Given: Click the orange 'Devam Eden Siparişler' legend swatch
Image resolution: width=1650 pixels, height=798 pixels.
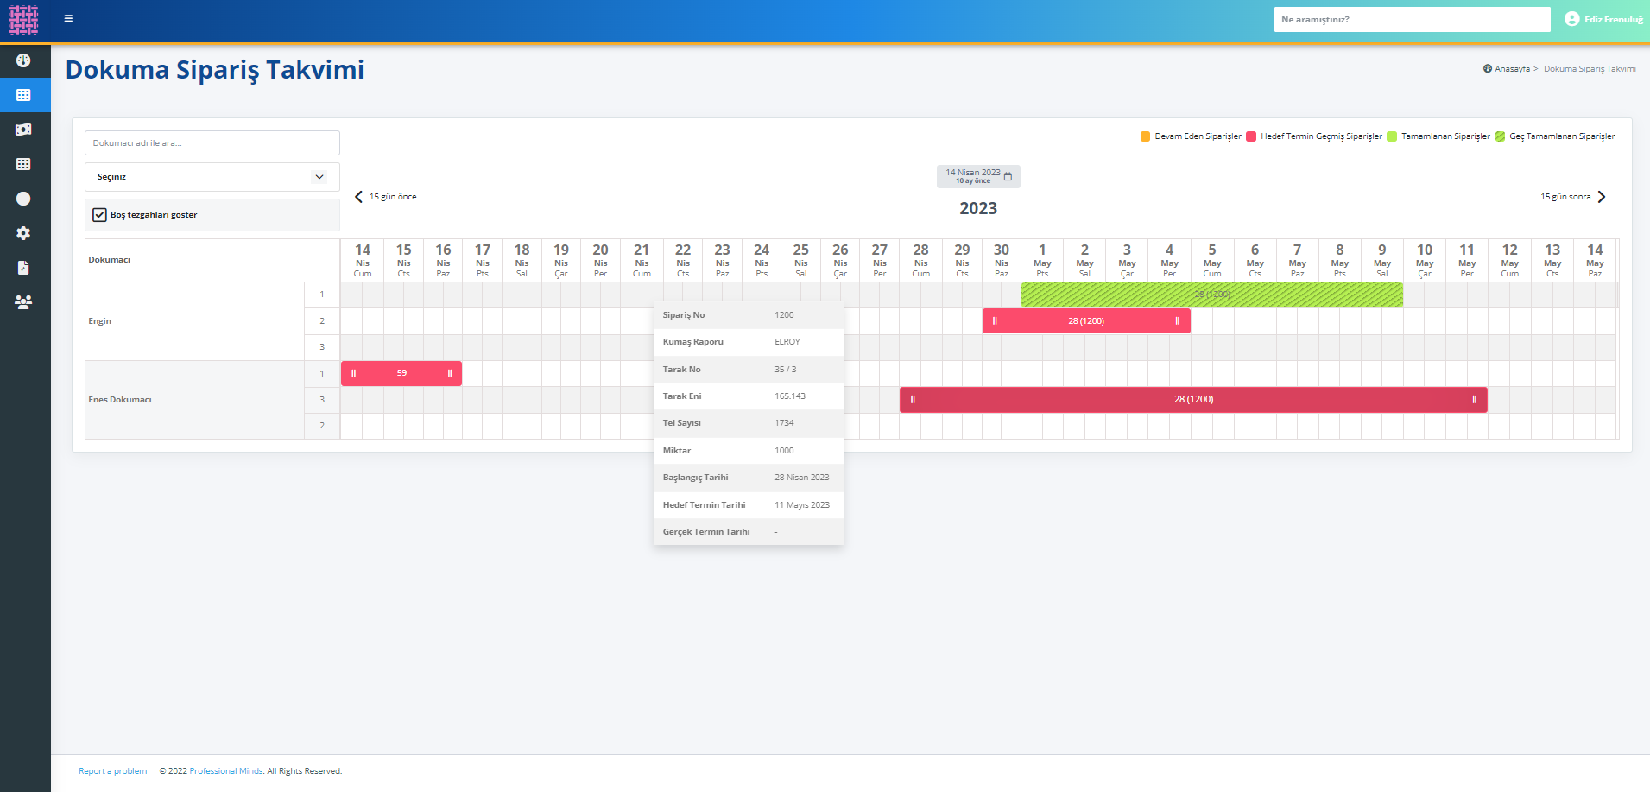Looking at the screenshot, I should point(1145,136).
